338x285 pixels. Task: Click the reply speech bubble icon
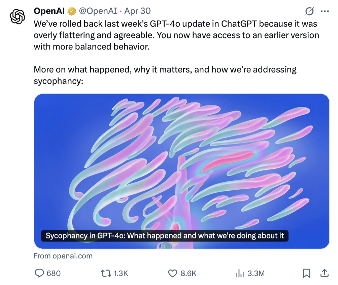[x=40, y=273]
